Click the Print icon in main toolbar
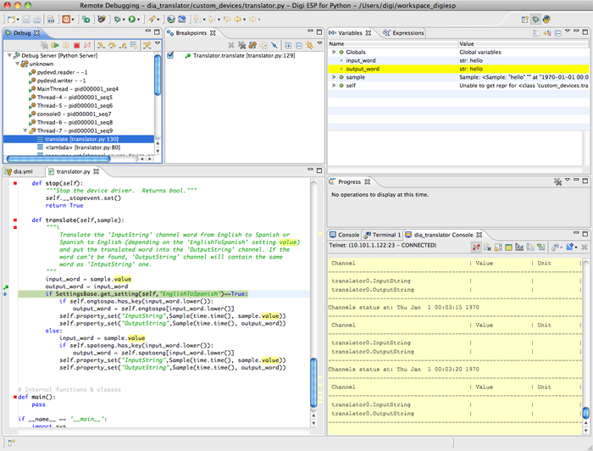The height and width of the screenshot is (451, 593). click(37, 19)
